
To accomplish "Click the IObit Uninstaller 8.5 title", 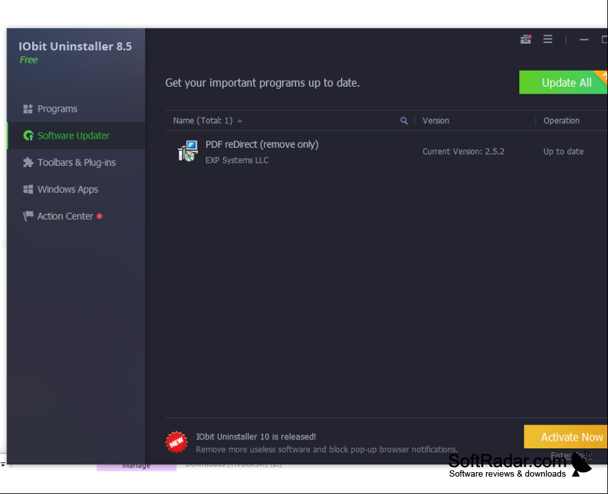I will click(x=75, y=46).
